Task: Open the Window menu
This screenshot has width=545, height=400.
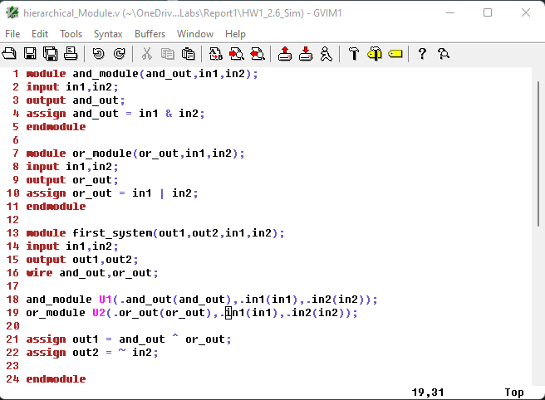Action: pos(195,34)
